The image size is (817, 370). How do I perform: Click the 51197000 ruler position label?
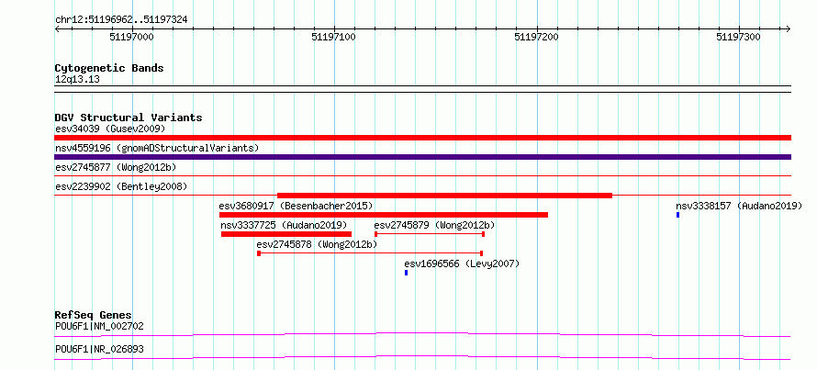tap(132, 37)
